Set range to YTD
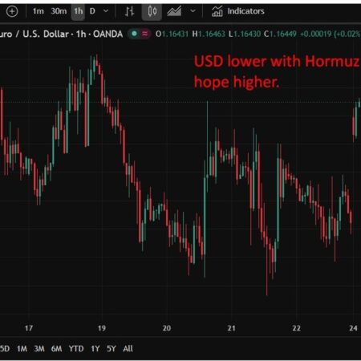Viewport: 361px width, 361px height. (x=76, y=349)
